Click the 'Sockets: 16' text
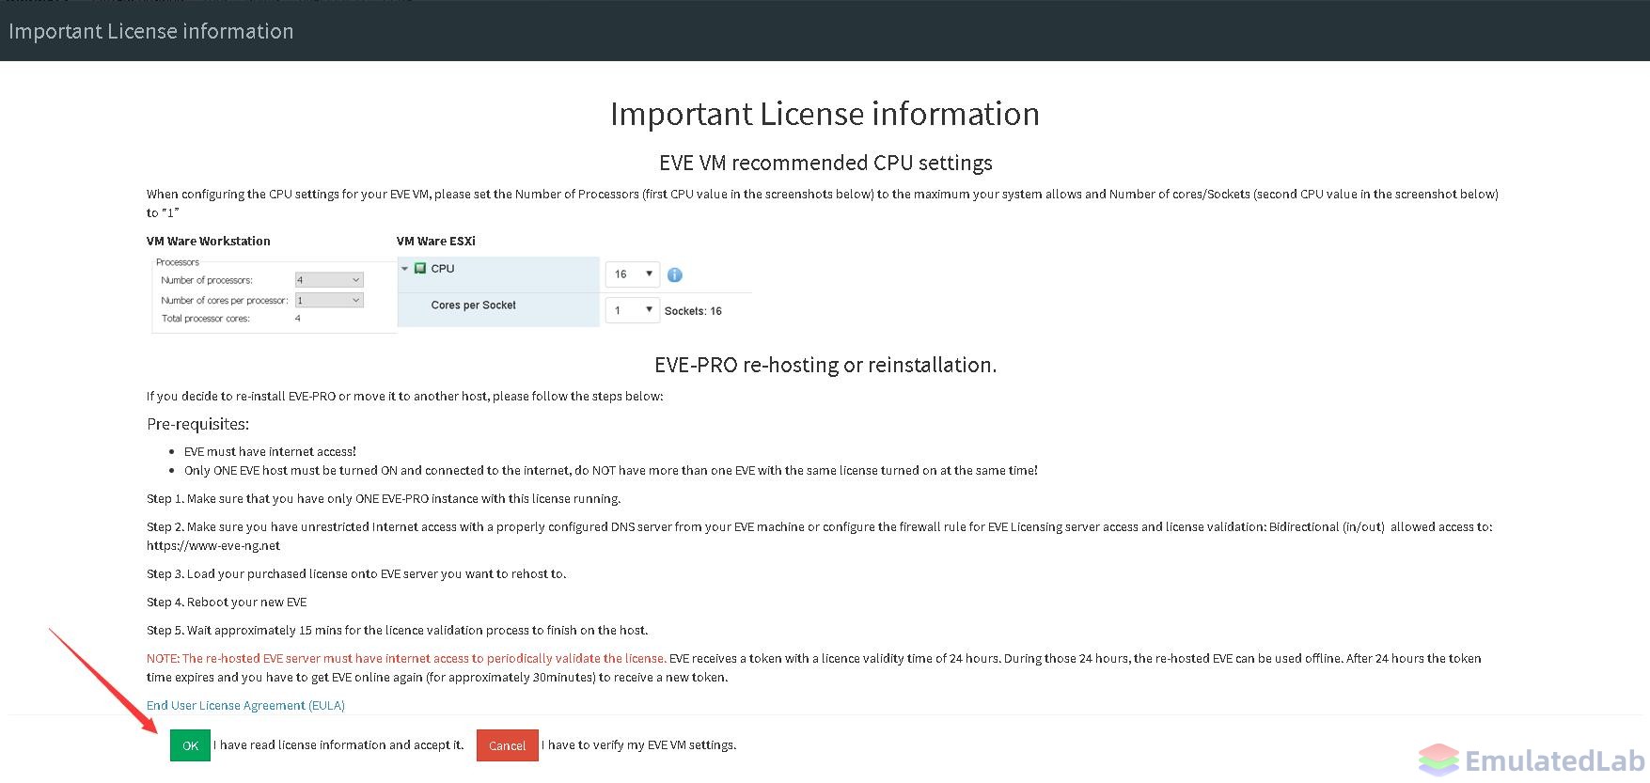The image size is (1650, 783). (x=693, y=311)
